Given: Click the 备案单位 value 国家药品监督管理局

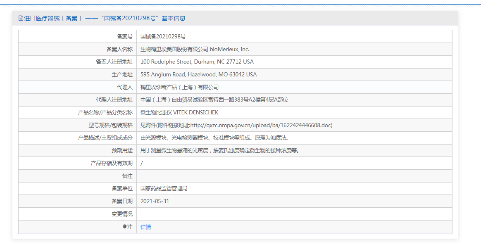Looking at the screenshot, I should click(x=164, y=189).
